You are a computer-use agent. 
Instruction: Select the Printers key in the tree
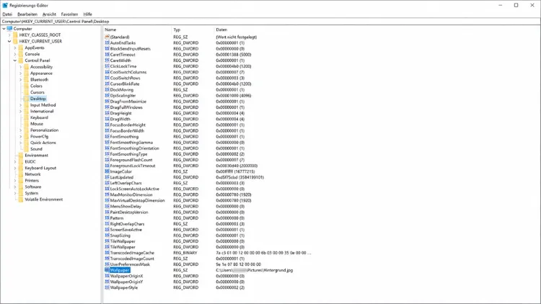pos(32,181)
